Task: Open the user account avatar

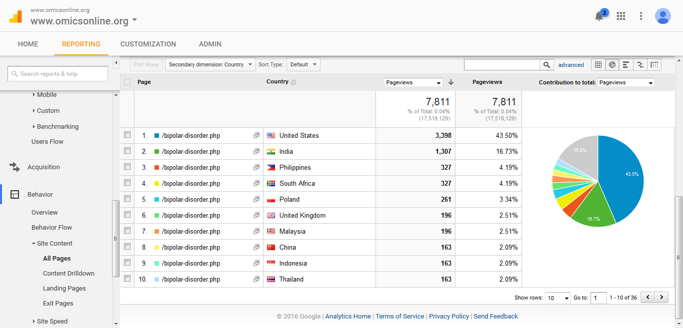Action: (663, 16)
